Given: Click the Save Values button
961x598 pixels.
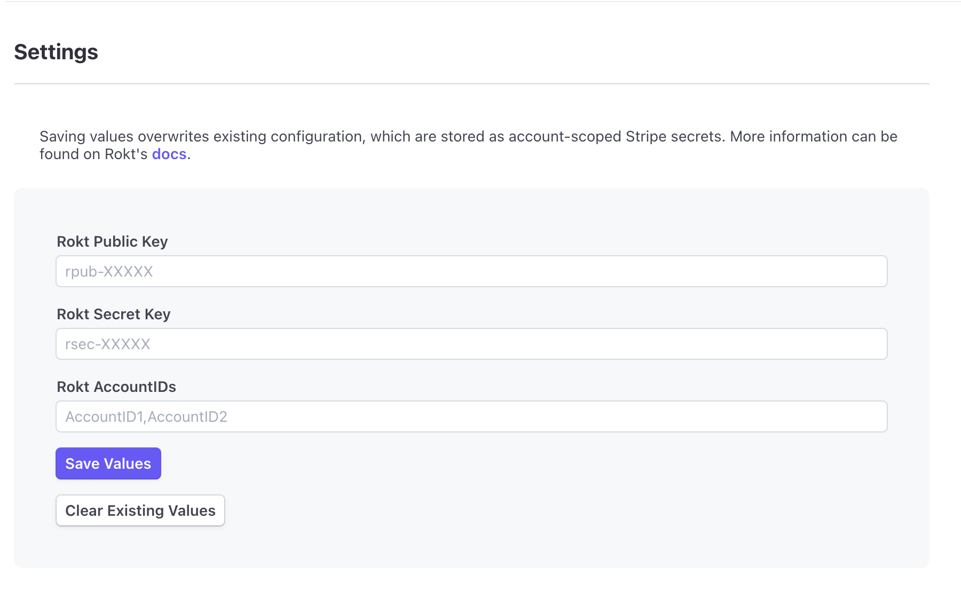Looking at the screenshot, I should tap(108, 463).
